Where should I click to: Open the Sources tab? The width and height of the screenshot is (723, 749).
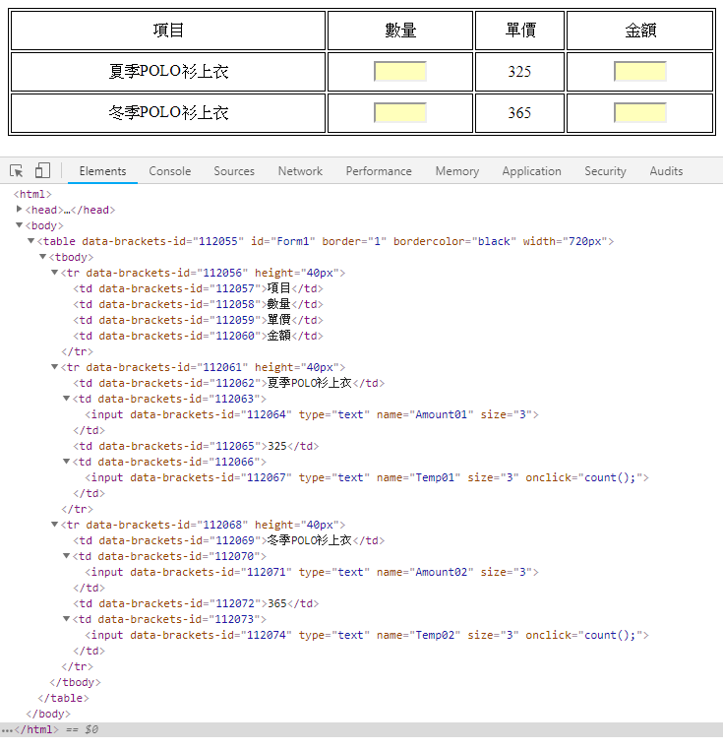coord(234,171)
